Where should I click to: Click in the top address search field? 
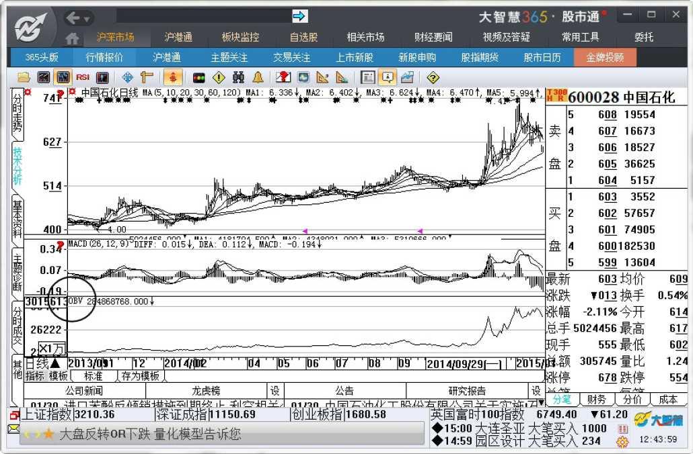[x=204, y=17]
